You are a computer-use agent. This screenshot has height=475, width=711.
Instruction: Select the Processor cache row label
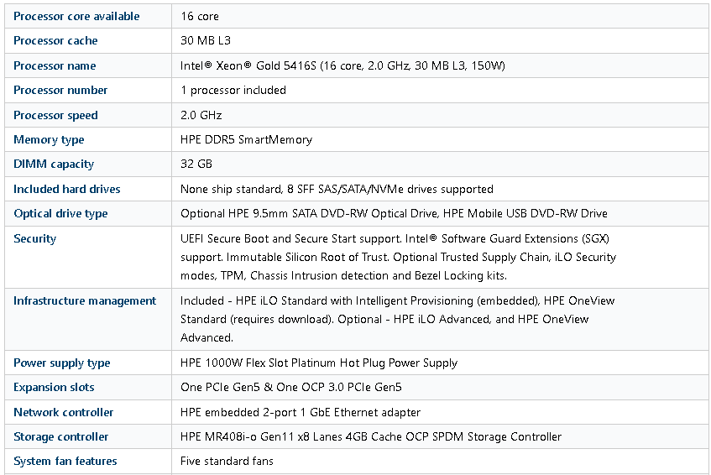click(55, 41)
